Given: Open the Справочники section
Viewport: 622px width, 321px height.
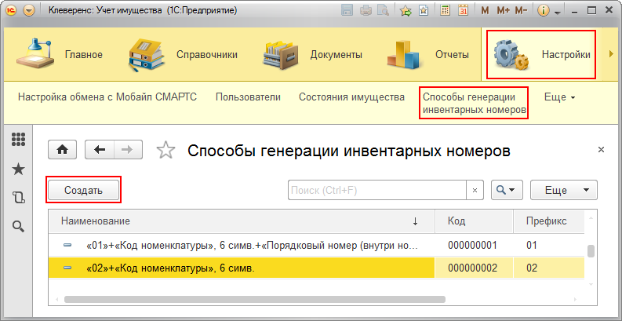Looking at the screenshot, I should (x=184, y=54).
